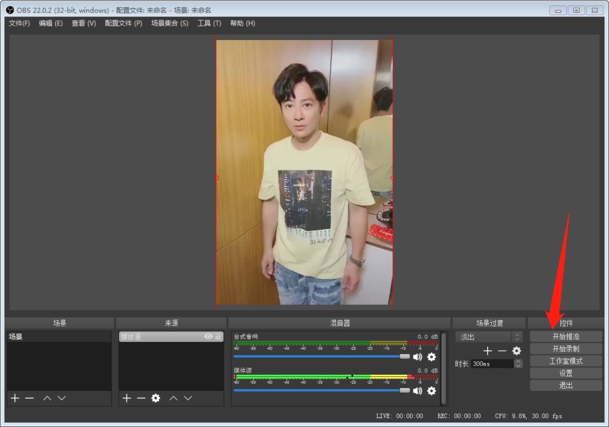
Task: Select 场景 item in scenes list
Action: point(59,337)
